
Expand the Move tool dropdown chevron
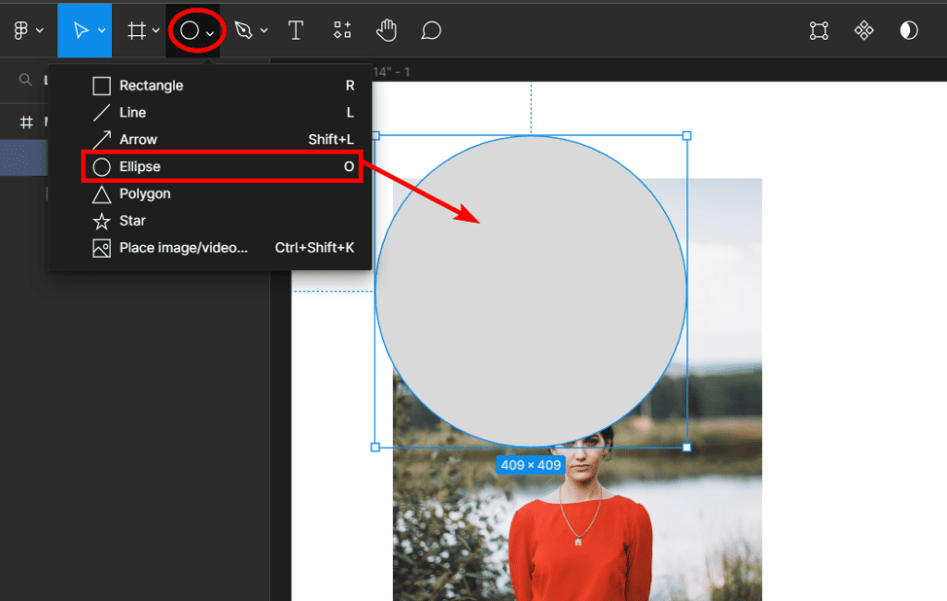[102, 31]
